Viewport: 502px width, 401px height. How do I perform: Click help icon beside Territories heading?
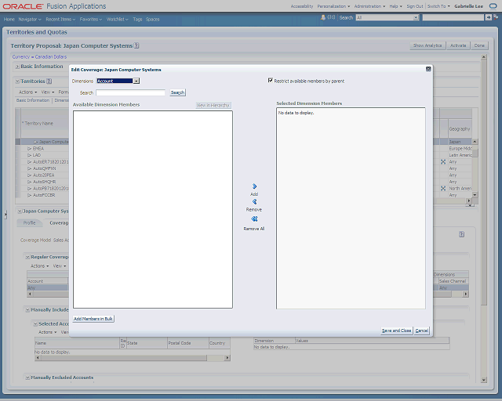point(49,81)
